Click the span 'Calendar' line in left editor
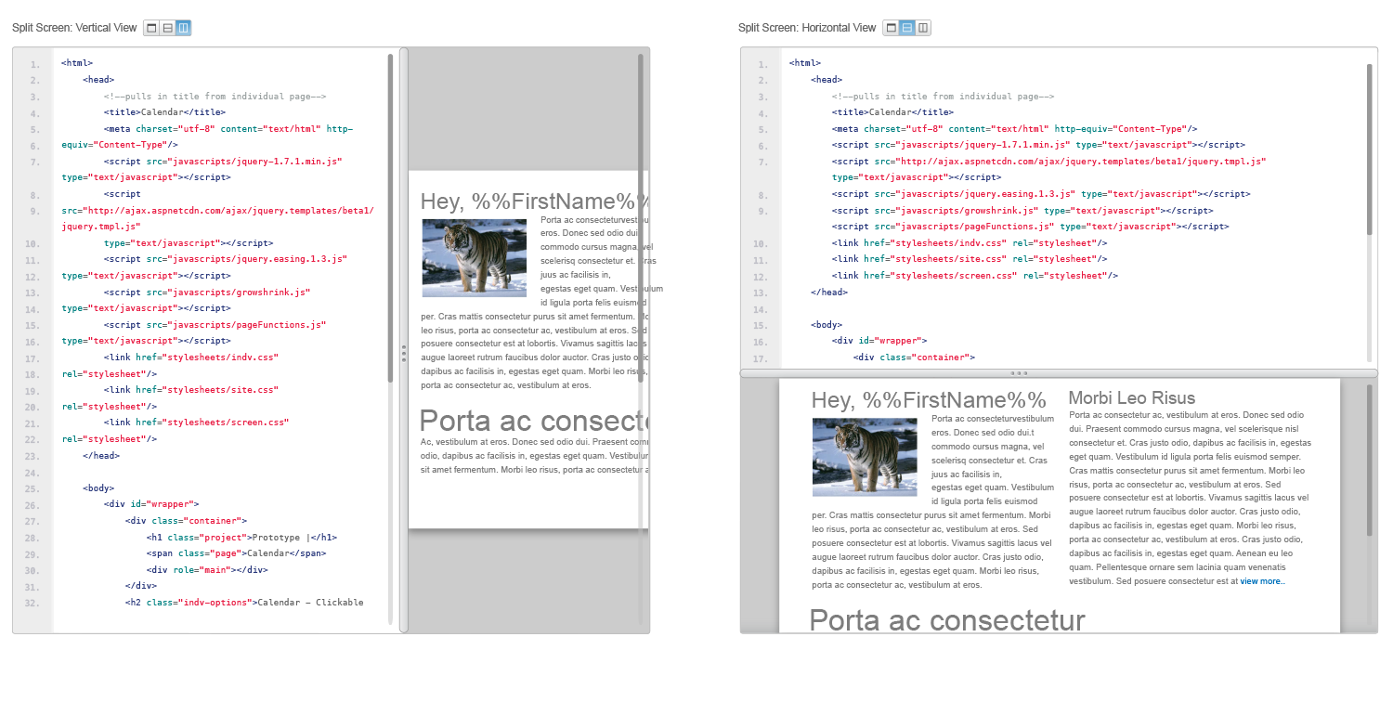The height and width of the screenshot is (728, 1393). pyautogui.click(x=236, y=553)
